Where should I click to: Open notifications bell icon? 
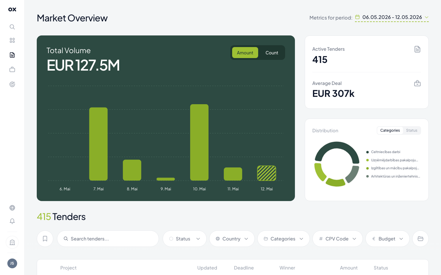pos(12,221)
